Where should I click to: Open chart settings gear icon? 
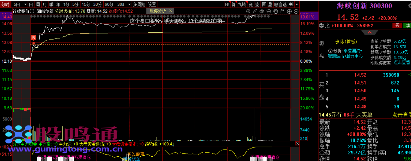tap(248, 11)
